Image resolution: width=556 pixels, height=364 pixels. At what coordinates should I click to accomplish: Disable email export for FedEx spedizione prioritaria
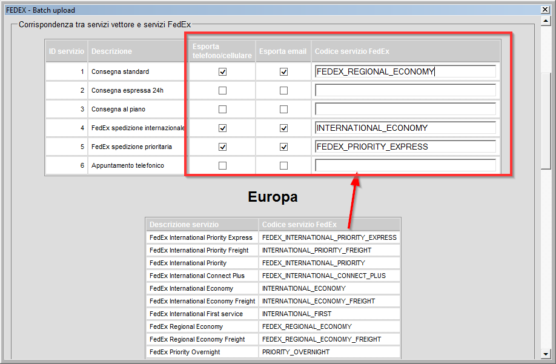pos(283,147)
